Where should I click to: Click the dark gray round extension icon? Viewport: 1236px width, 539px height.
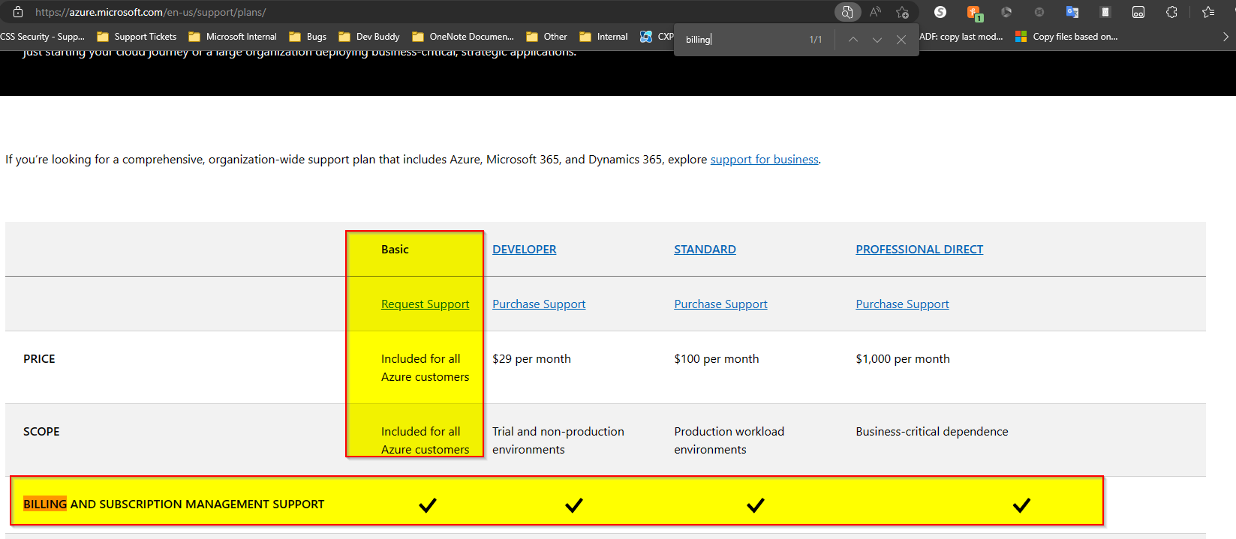(1039, 12)
